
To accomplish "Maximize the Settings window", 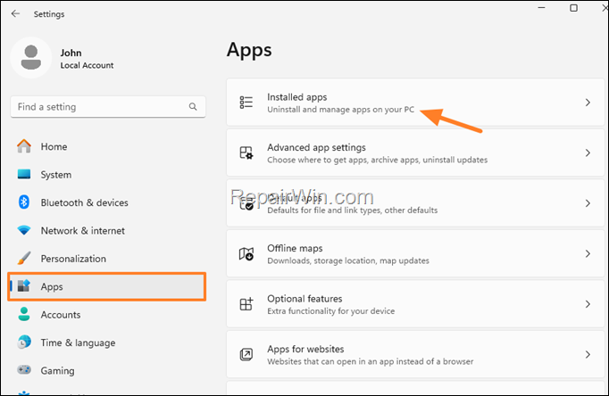I will tap(573, 8).
